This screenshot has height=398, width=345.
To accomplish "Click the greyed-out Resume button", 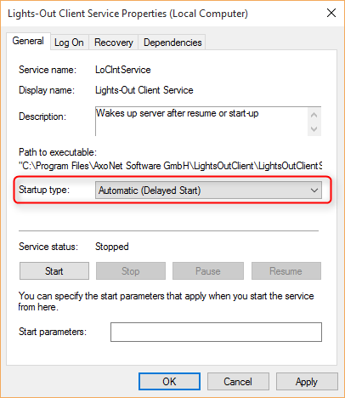I will point(286,271).
